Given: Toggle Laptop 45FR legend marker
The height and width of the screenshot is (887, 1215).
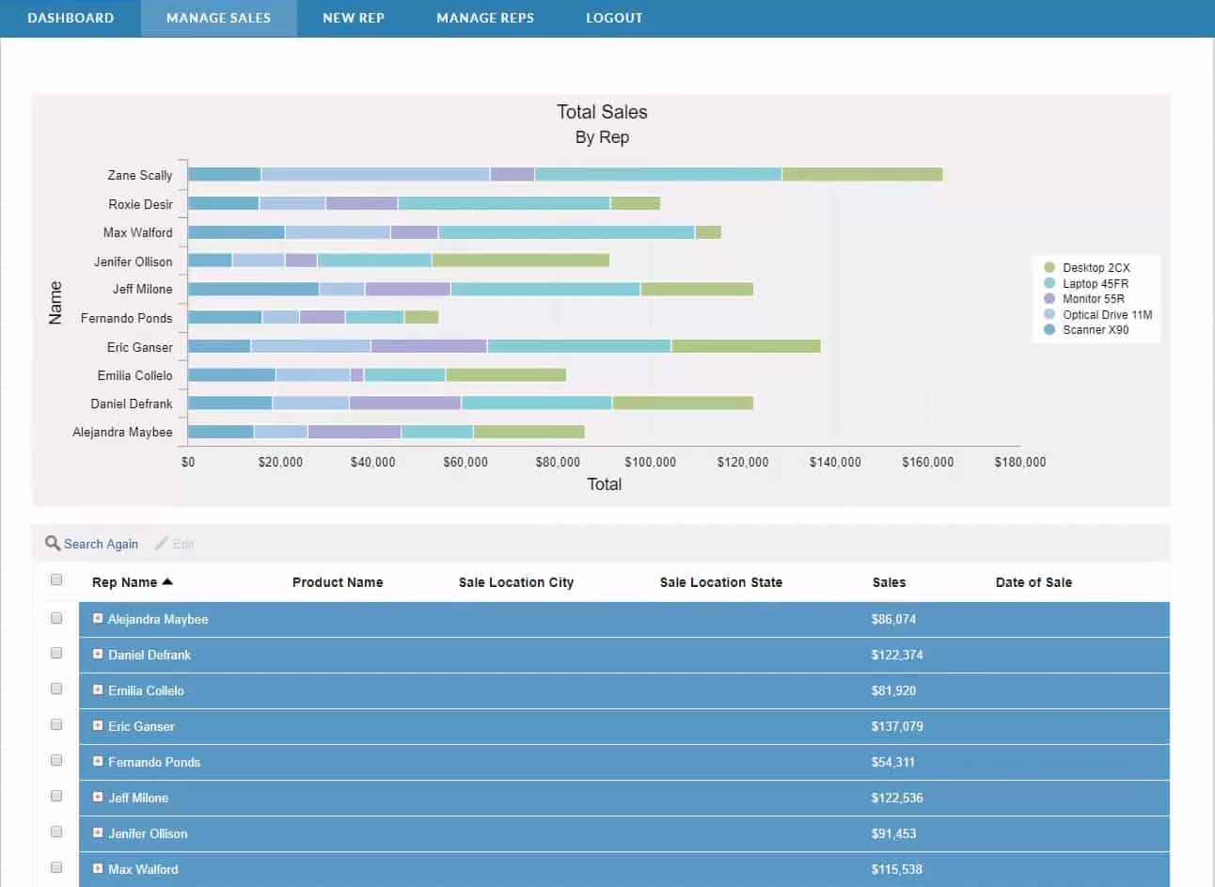Looking at the screenshot, I should pos(1049,283).
